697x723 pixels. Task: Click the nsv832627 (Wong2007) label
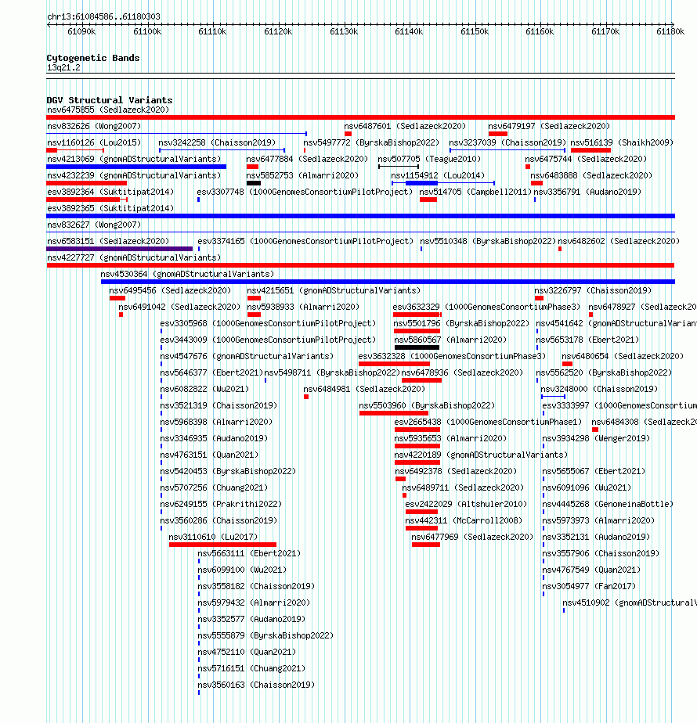pos(94,225)
